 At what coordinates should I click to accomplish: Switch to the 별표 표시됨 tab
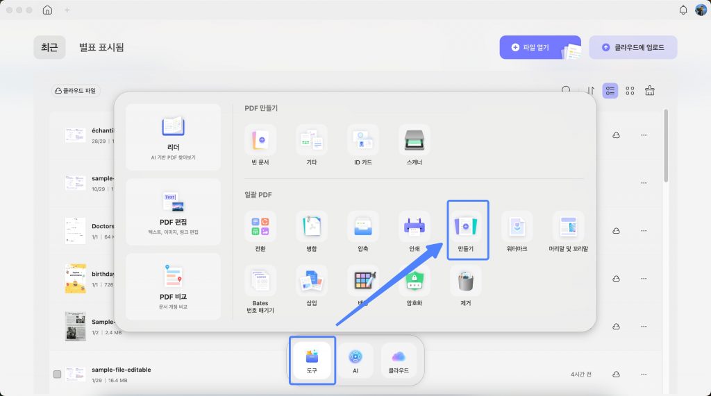click(101, 47)
